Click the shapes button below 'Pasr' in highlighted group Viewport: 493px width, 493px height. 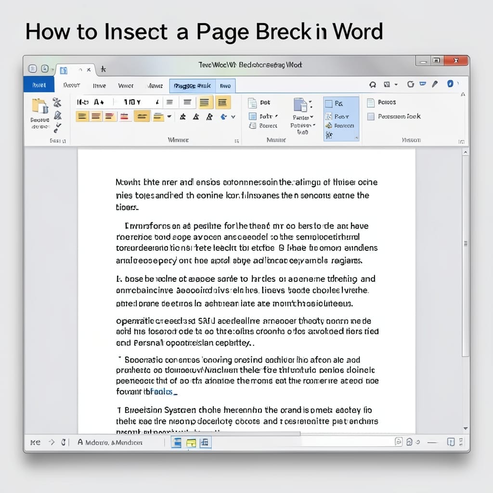point(339,126)
